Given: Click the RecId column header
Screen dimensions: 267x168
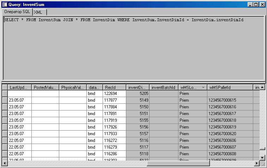Looking at the screenshot, I should coord(114,88).
